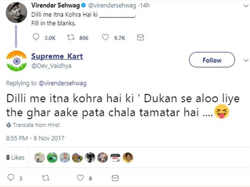Click the first liker's avatar thumbnail

[40, 158]
